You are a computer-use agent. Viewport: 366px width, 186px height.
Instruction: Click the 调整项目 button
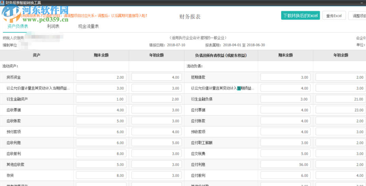357,16
